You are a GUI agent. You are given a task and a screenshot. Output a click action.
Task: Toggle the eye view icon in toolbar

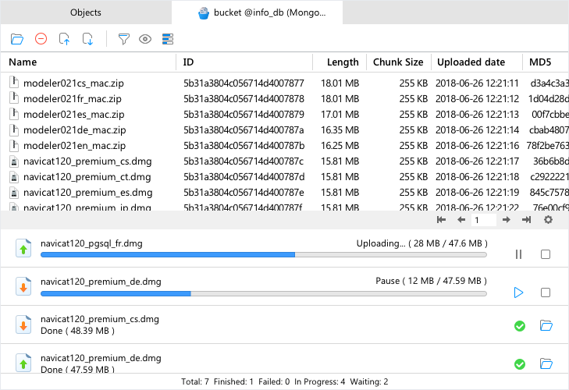pos(145,39)
